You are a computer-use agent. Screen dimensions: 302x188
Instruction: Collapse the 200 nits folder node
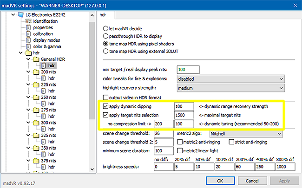(28, 72)
